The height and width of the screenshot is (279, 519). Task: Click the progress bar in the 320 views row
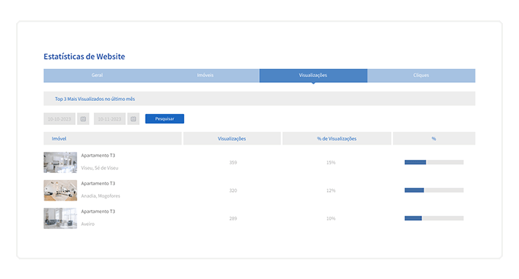coord(434,190)
